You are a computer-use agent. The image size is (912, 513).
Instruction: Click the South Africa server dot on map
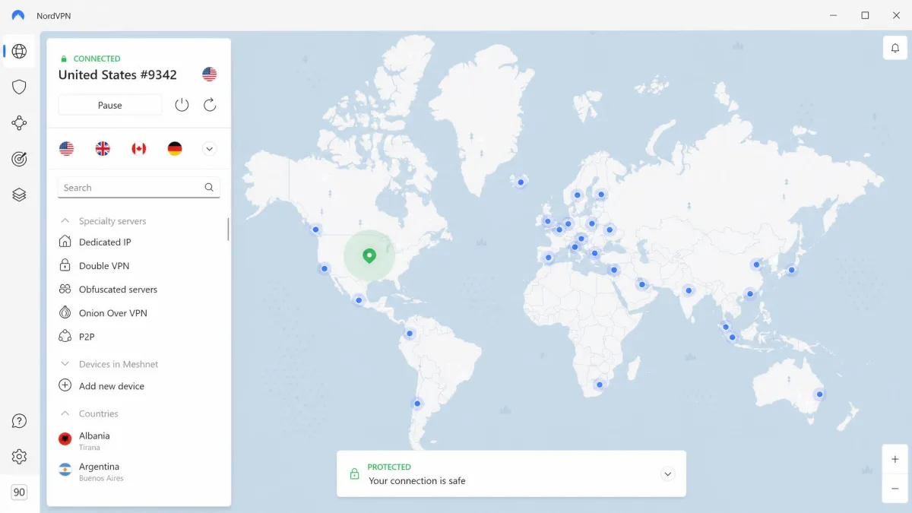[600, 385]
